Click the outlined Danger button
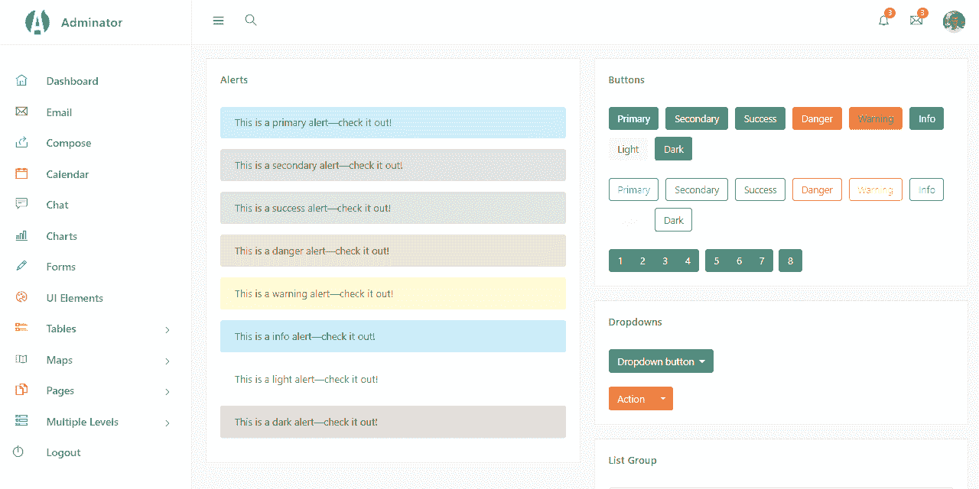Image resolution: width=979 pixels, height=489 pixels. click(x=817, y=189)
